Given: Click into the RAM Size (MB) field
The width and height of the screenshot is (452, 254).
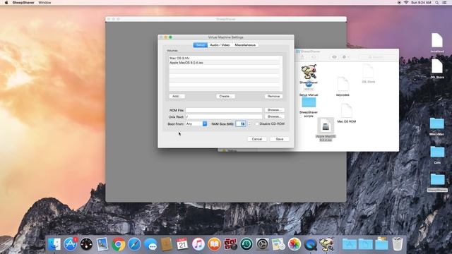Looking at the screenshot, I should point(241,124).
